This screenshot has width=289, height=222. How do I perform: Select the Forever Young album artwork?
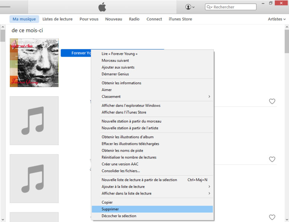34,63
